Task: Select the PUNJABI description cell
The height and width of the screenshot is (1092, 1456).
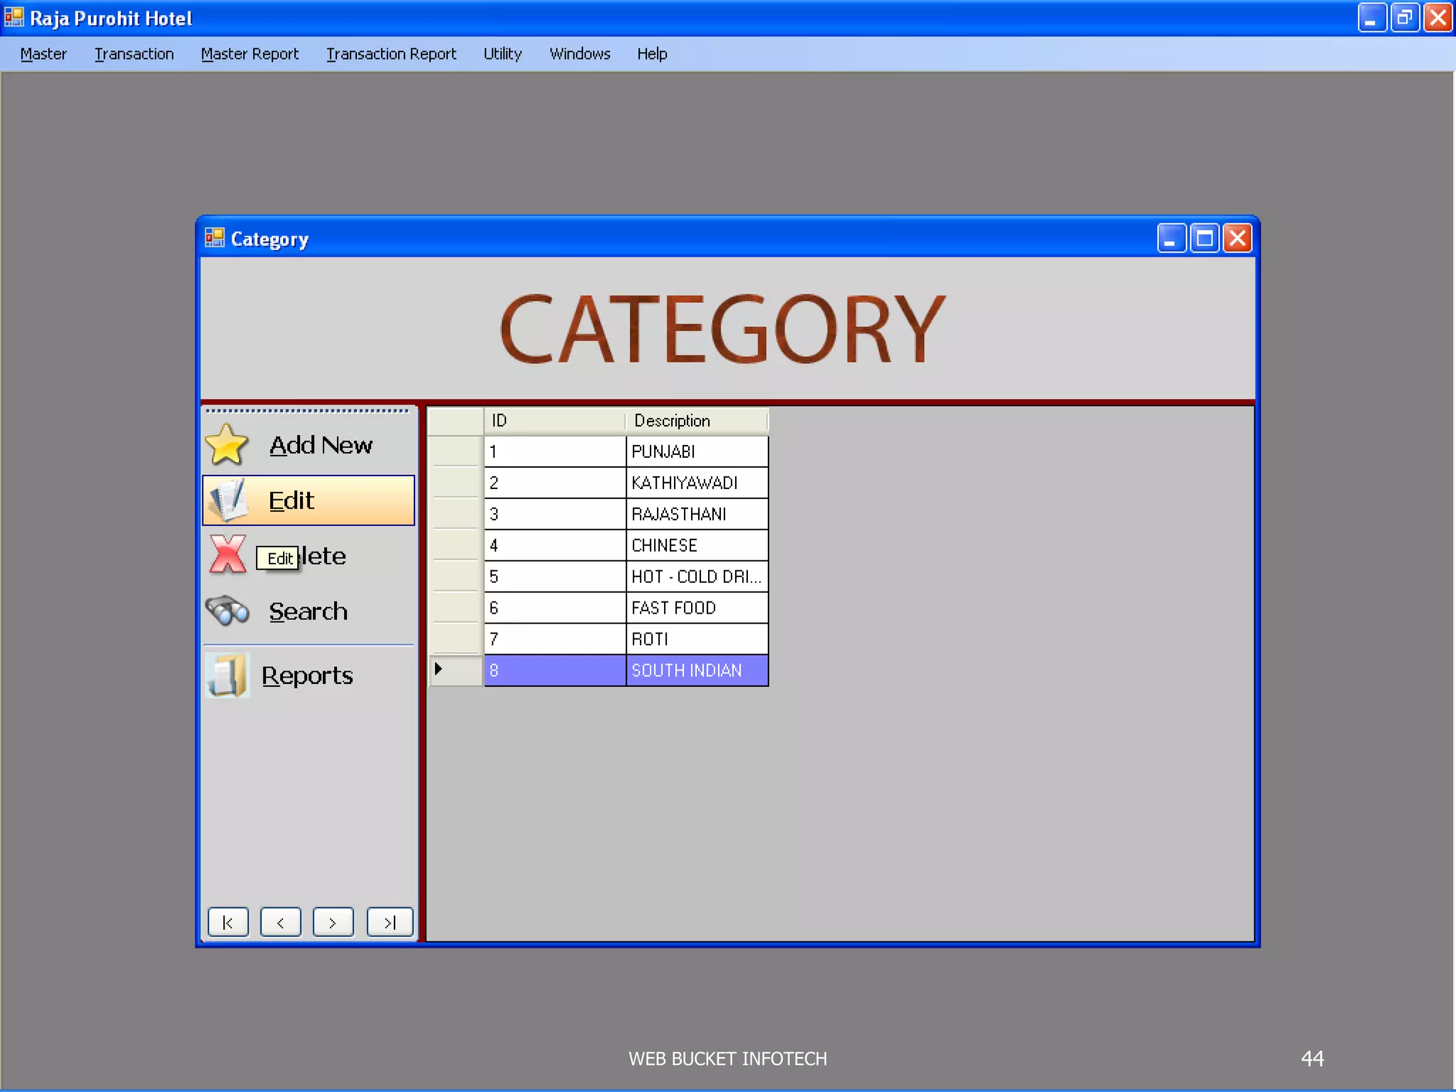Action: (x=697, y=451)
